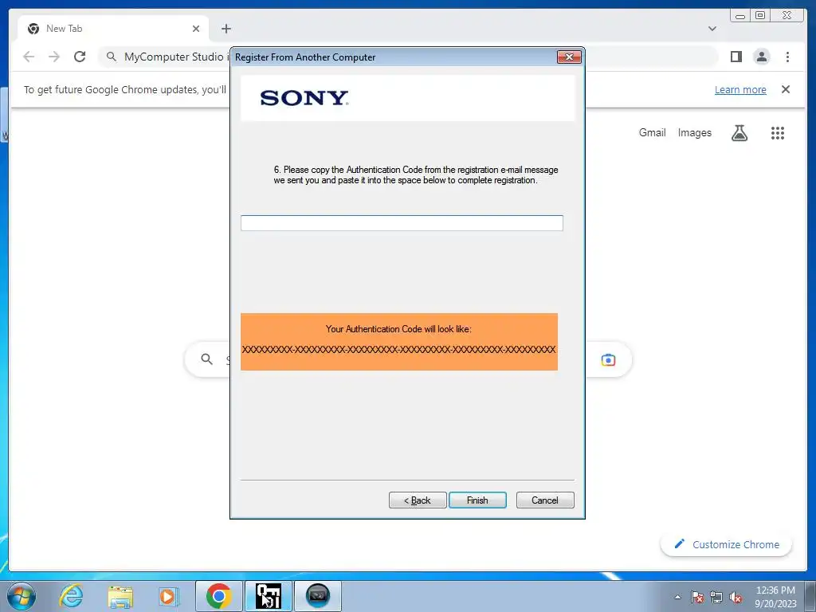Restore down the Chrome window

coord(760,16)
